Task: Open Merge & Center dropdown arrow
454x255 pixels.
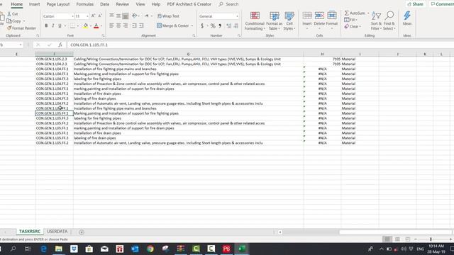Action: click(192, 25)
